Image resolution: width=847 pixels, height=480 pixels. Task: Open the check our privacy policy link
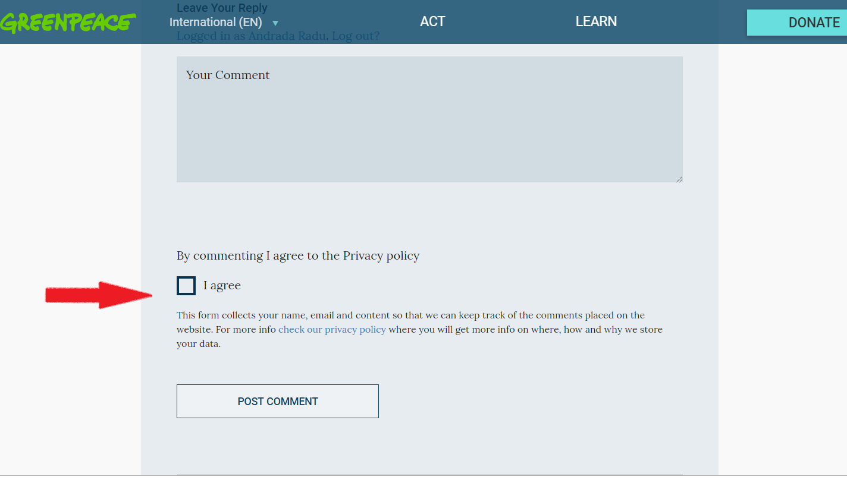point(332,329)
